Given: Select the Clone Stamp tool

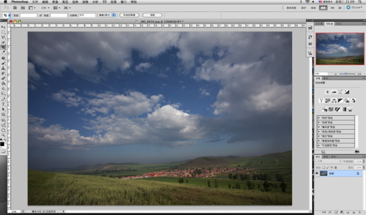Looking at the screenshot, I should 3,68.
